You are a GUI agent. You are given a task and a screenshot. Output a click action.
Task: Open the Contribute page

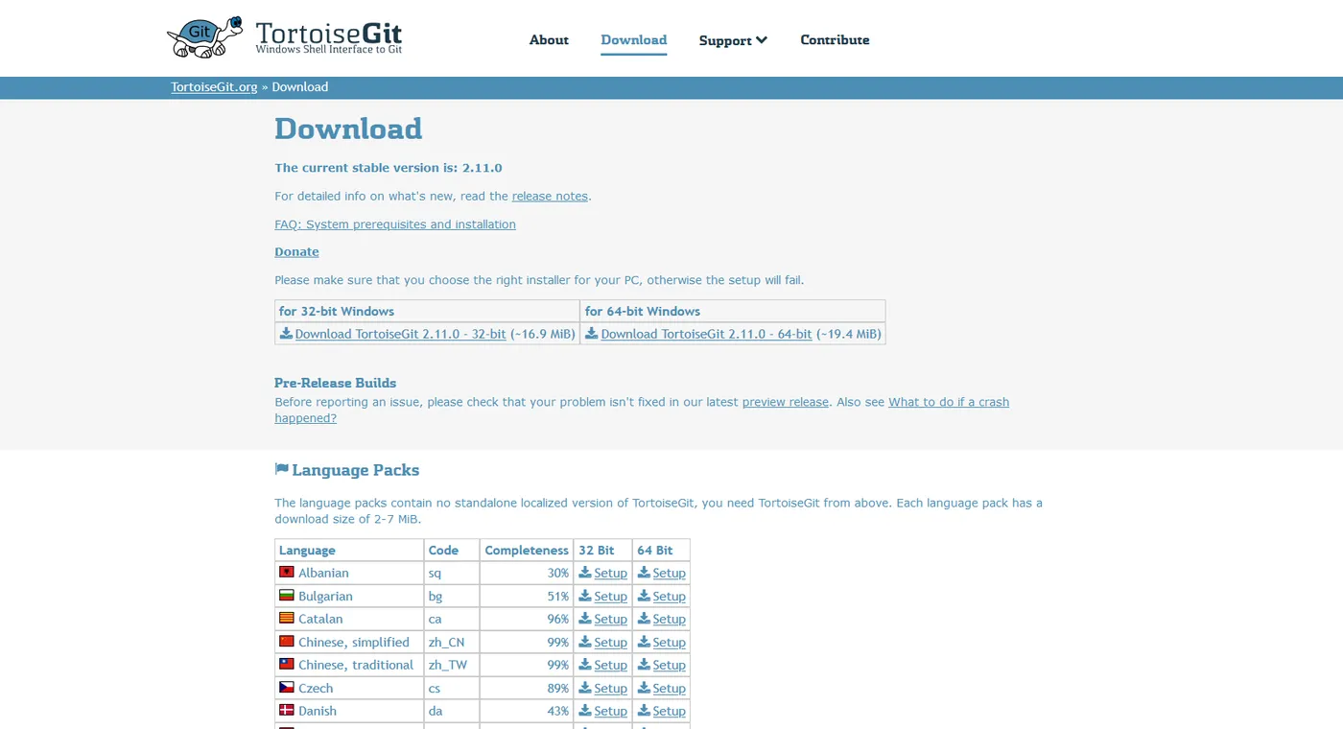click(835, 40)
